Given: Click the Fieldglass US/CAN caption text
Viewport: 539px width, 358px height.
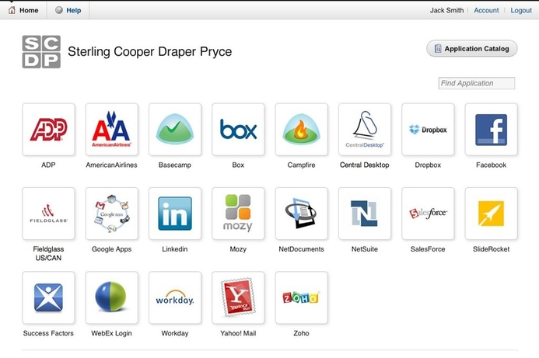Looking at the screenshot, I should pos(48,253).
